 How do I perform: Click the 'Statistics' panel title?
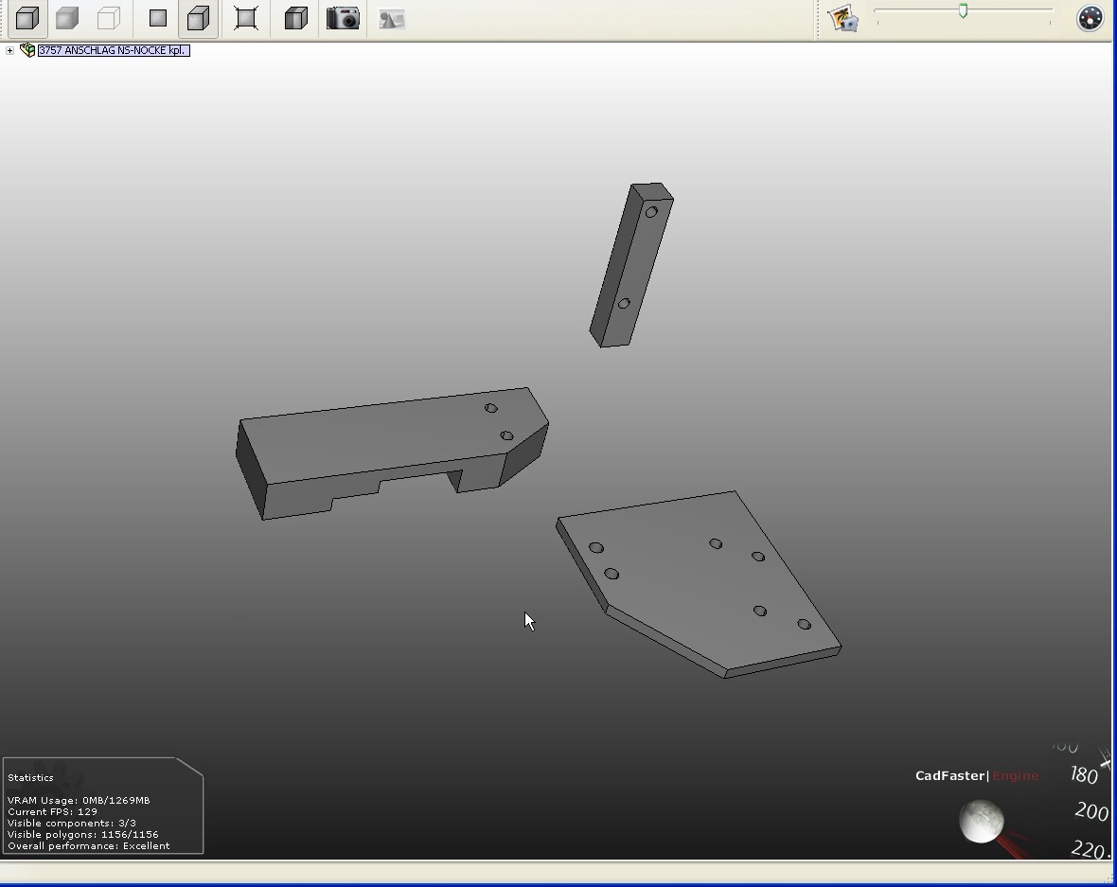coord(30,777)
